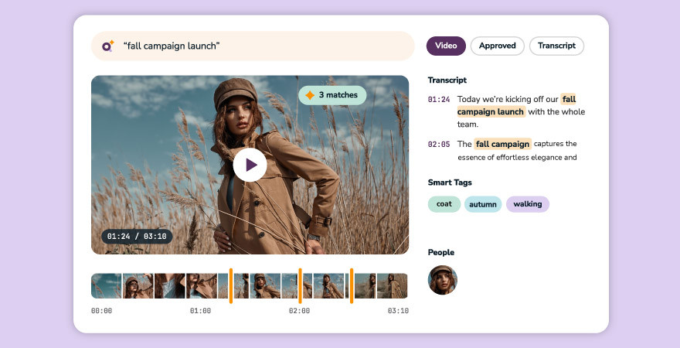The image size is (680, 348).
Task: Click the 01:00 timeline label
Action: 200,311
